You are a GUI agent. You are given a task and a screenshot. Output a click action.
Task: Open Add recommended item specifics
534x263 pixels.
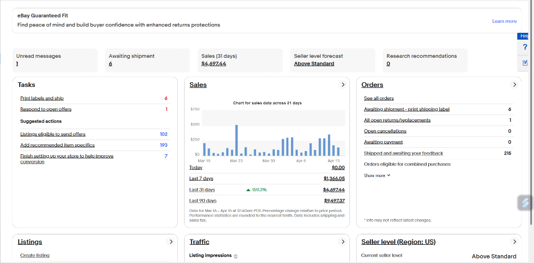57,145
